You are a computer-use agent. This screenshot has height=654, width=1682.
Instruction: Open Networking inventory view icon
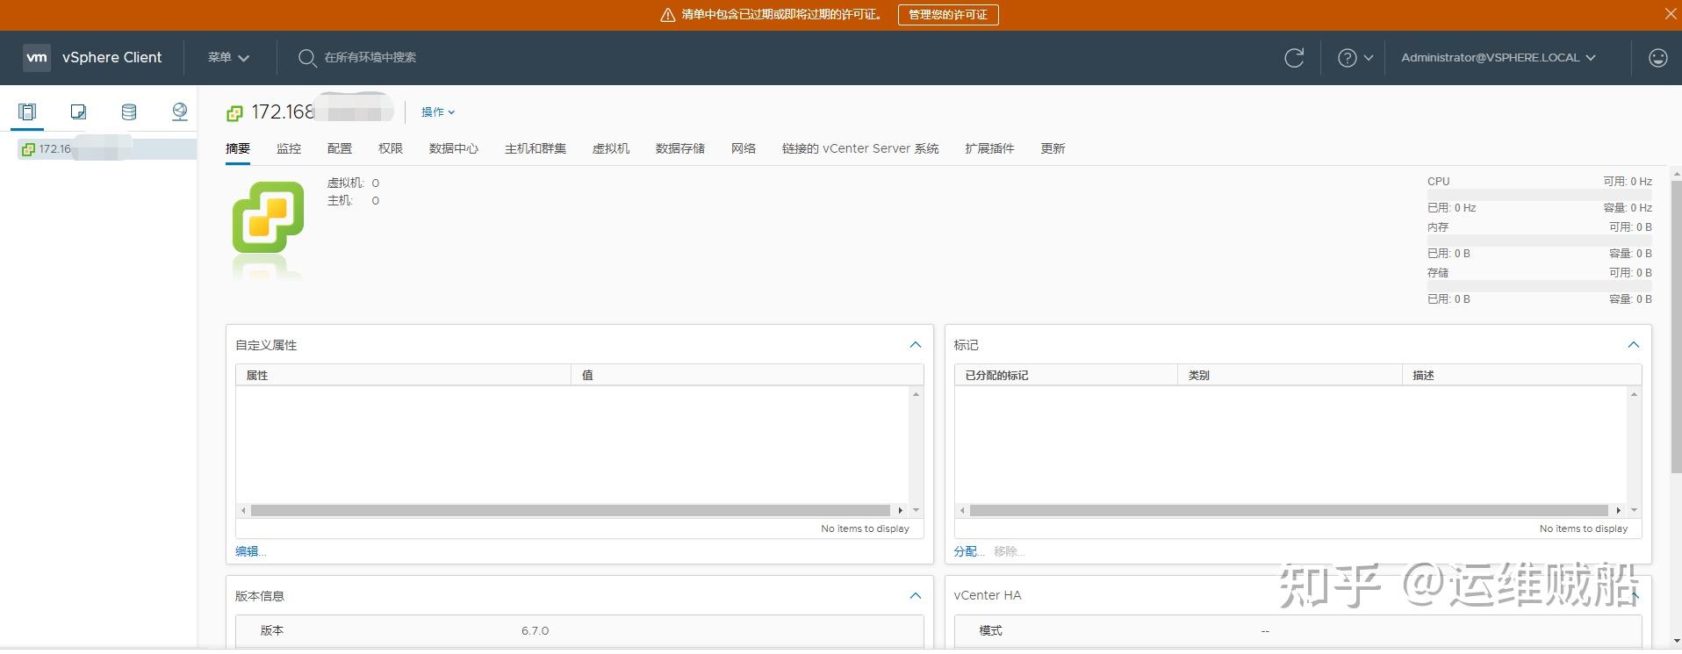[179, 111]
